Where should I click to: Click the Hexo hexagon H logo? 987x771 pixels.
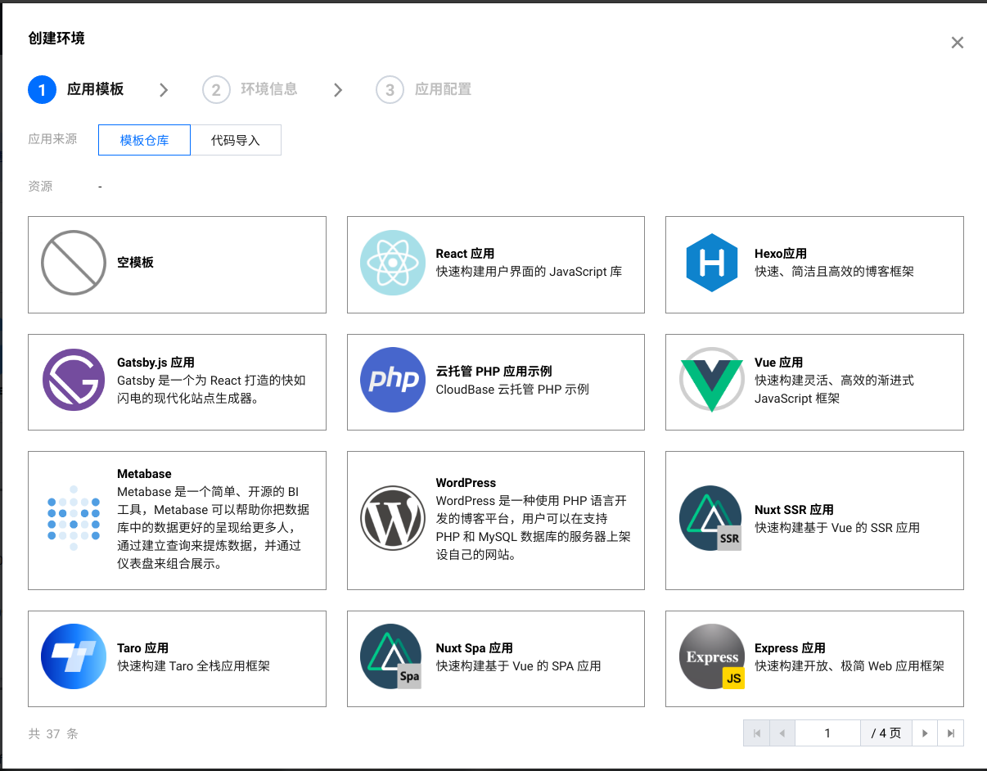[x=712, y=263]
